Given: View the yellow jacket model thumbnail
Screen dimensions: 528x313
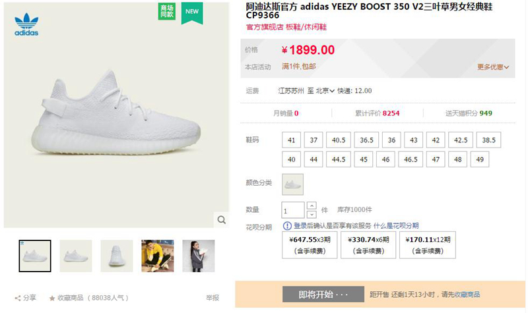Looking at the screenshot, I should coord(158,256).
